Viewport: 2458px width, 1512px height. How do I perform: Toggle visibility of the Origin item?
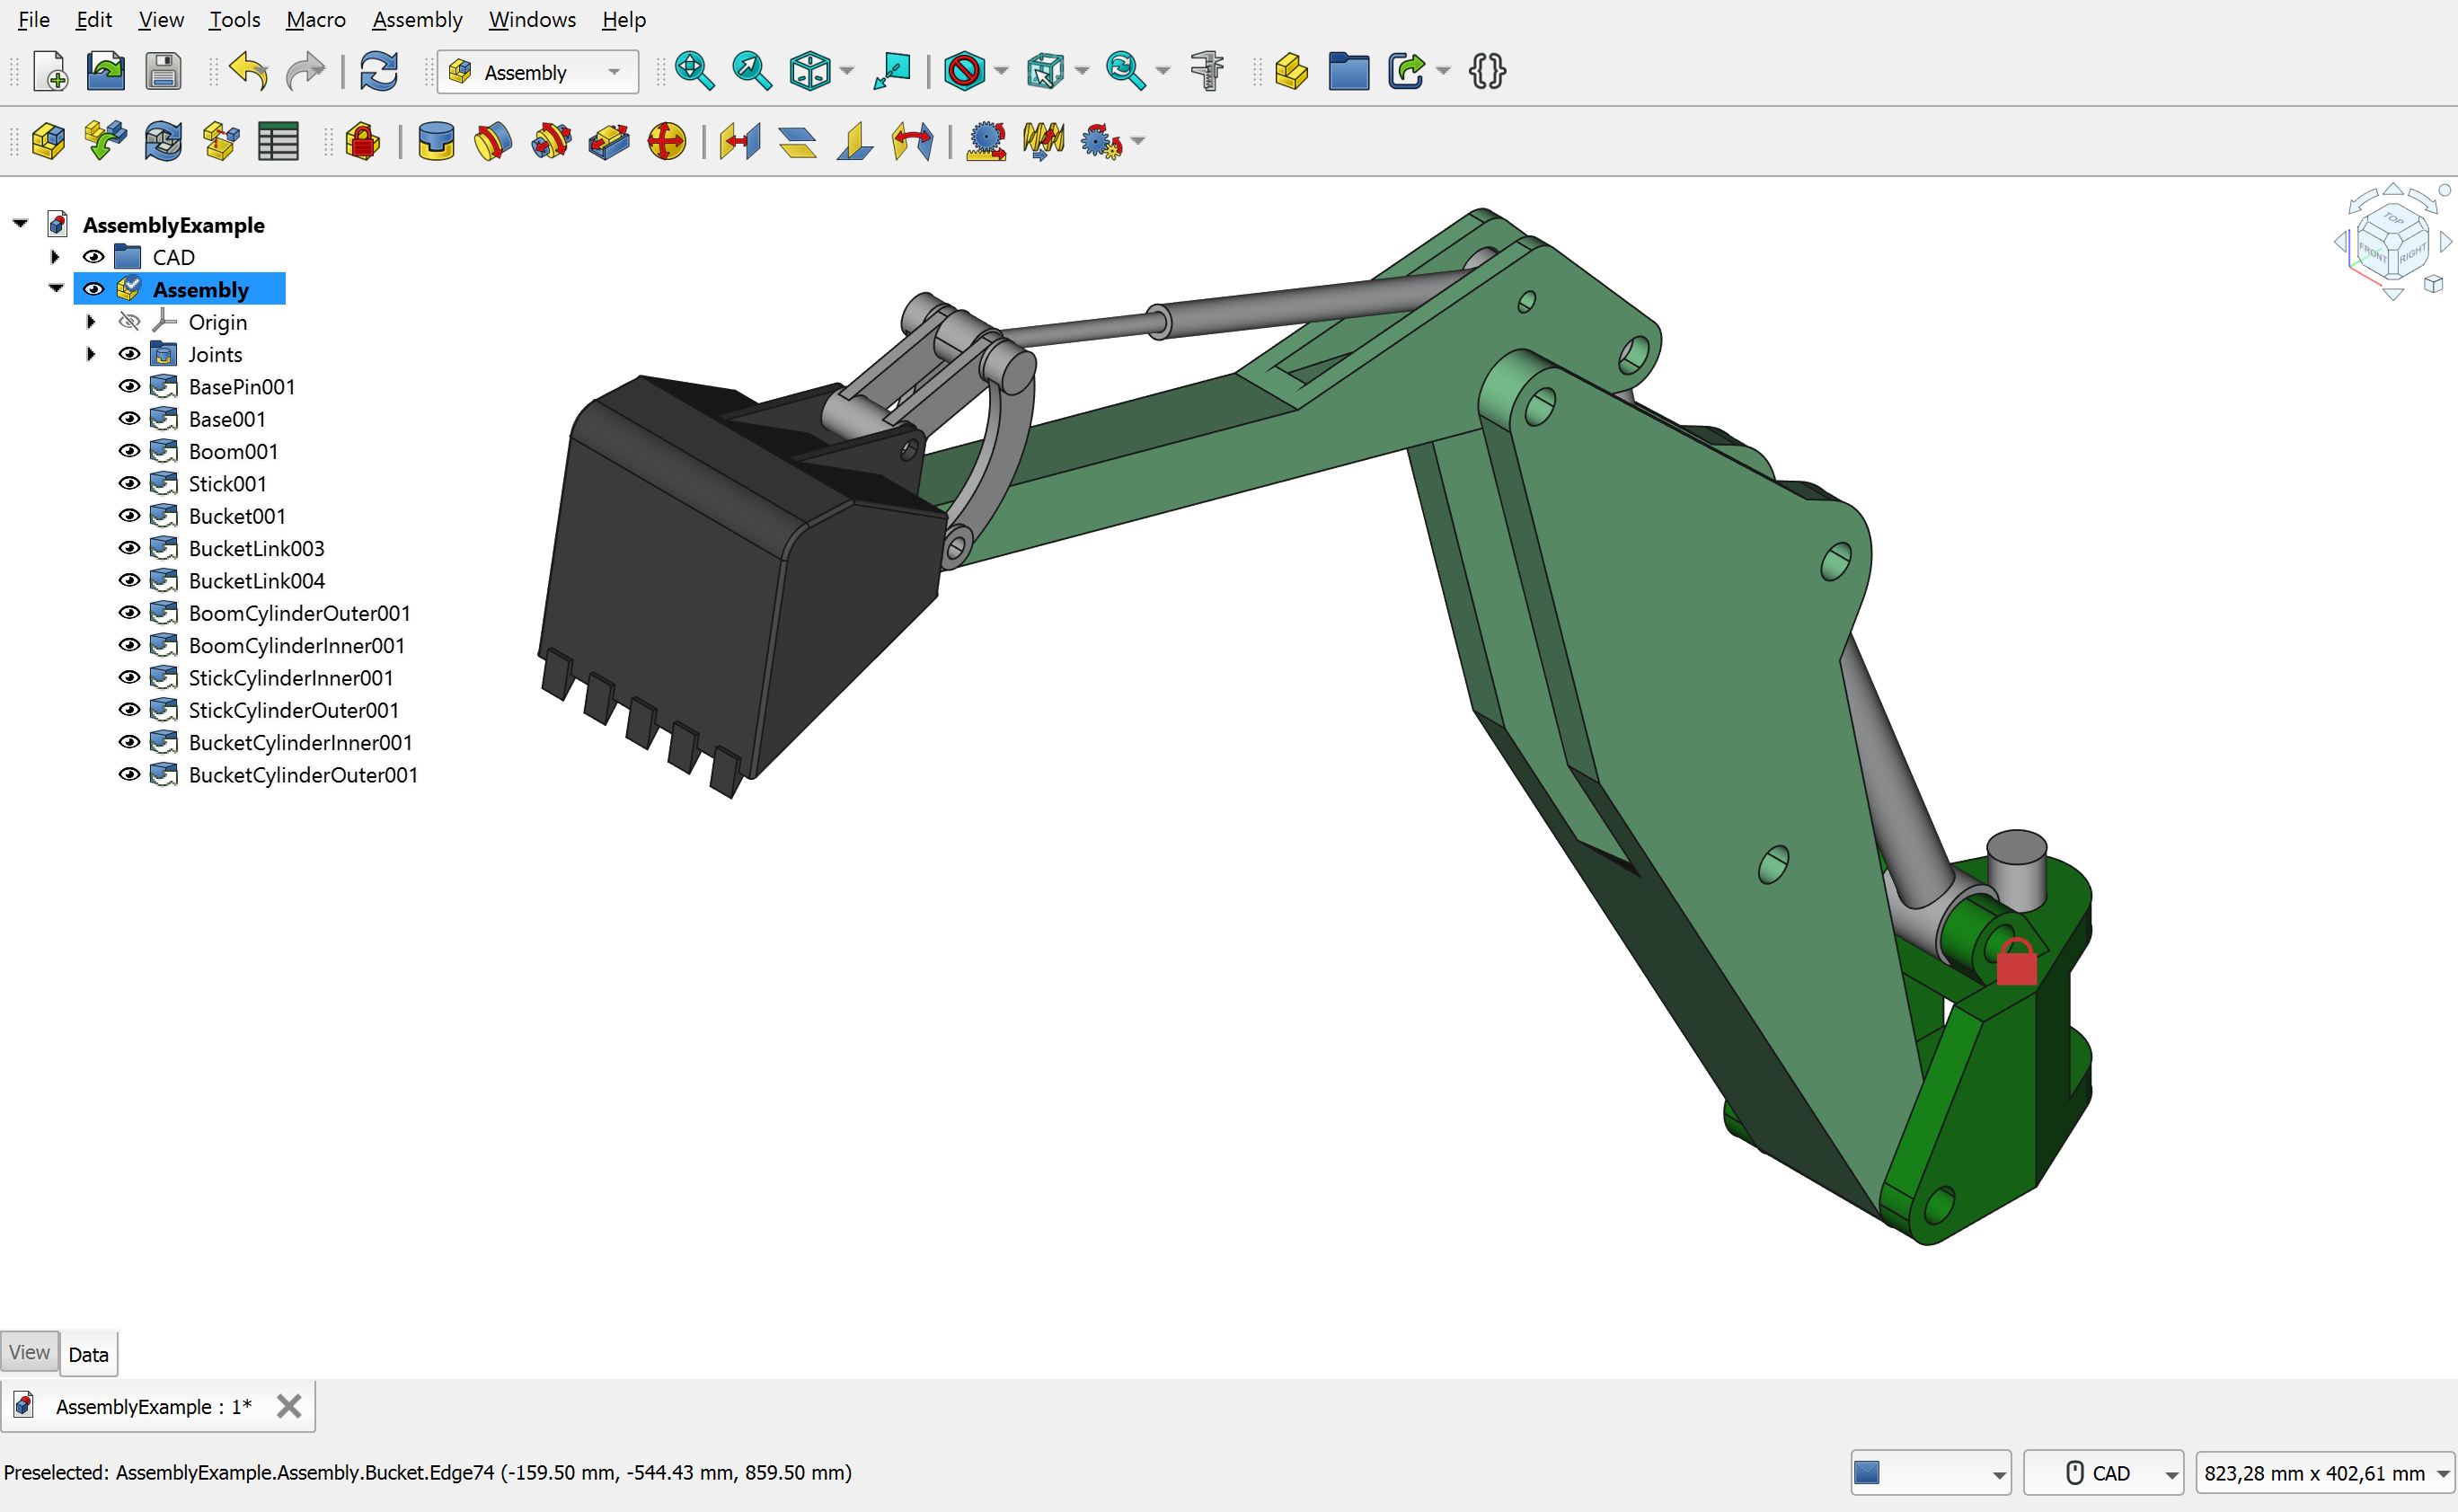(x=129, y=322)
